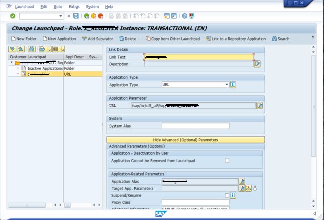
Task: Open the tree layout dropdown arrow
Action: coord(63,49)
